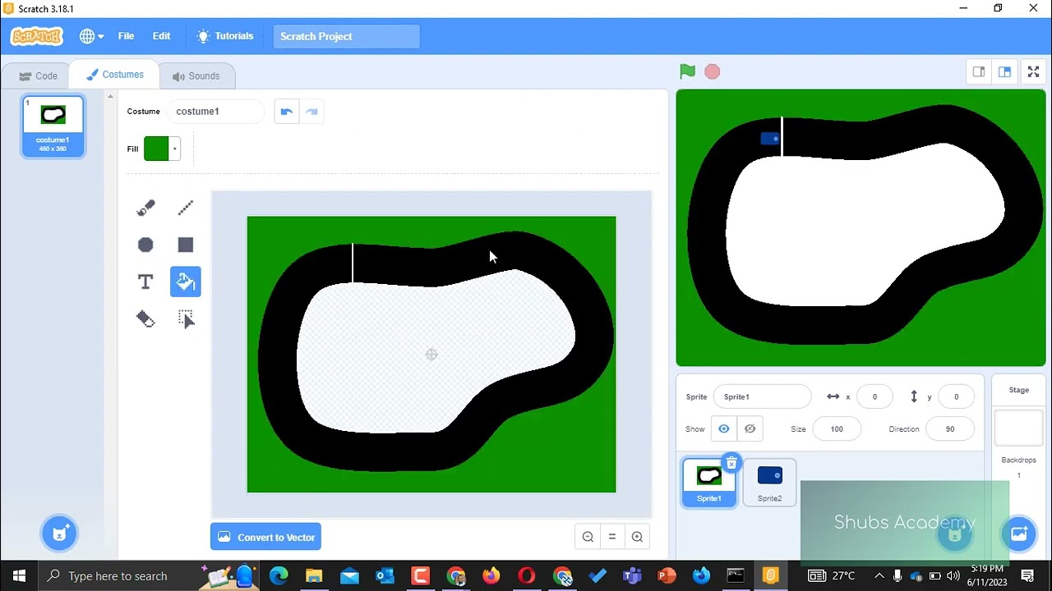The width and height of the screenshot is (1052, 591).
Task: Click the Scratch logo
Action: (x=37, y=36)
